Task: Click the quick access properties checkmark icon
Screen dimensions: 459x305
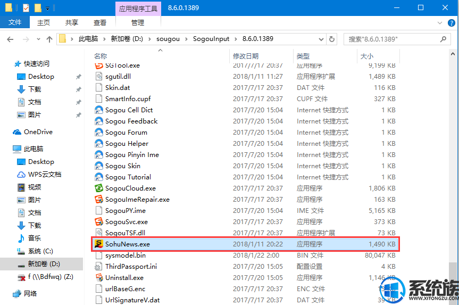Action: click(x=26, y=7)
